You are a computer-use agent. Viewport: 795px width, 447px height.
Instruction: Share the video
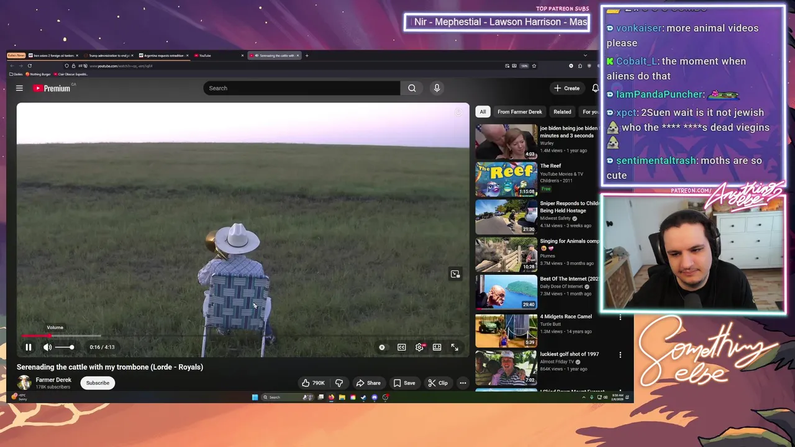[x=368, y=383]
